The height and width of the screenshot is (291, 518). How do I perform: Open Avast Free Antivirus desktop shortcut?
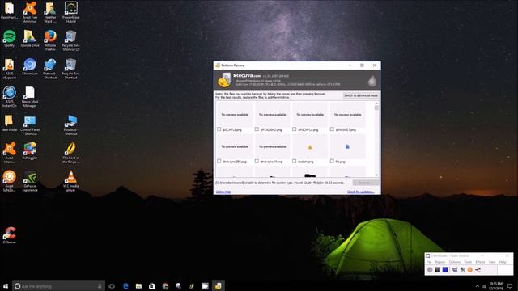click(x=30, y=12)
